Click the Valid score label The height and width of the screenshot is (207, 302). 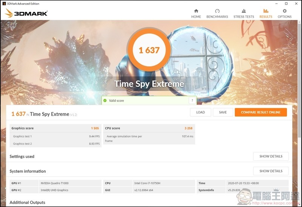(x=116, y=101)
